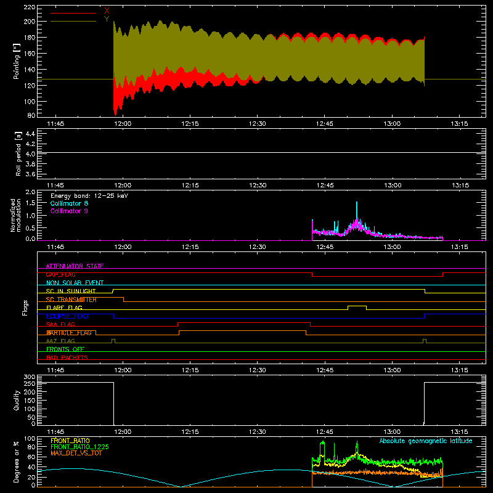Click the ATTENUATOR_STATE flag label
Image resolution: width=493 pixels, height=493 pixels.
click(x=75, y=266)
